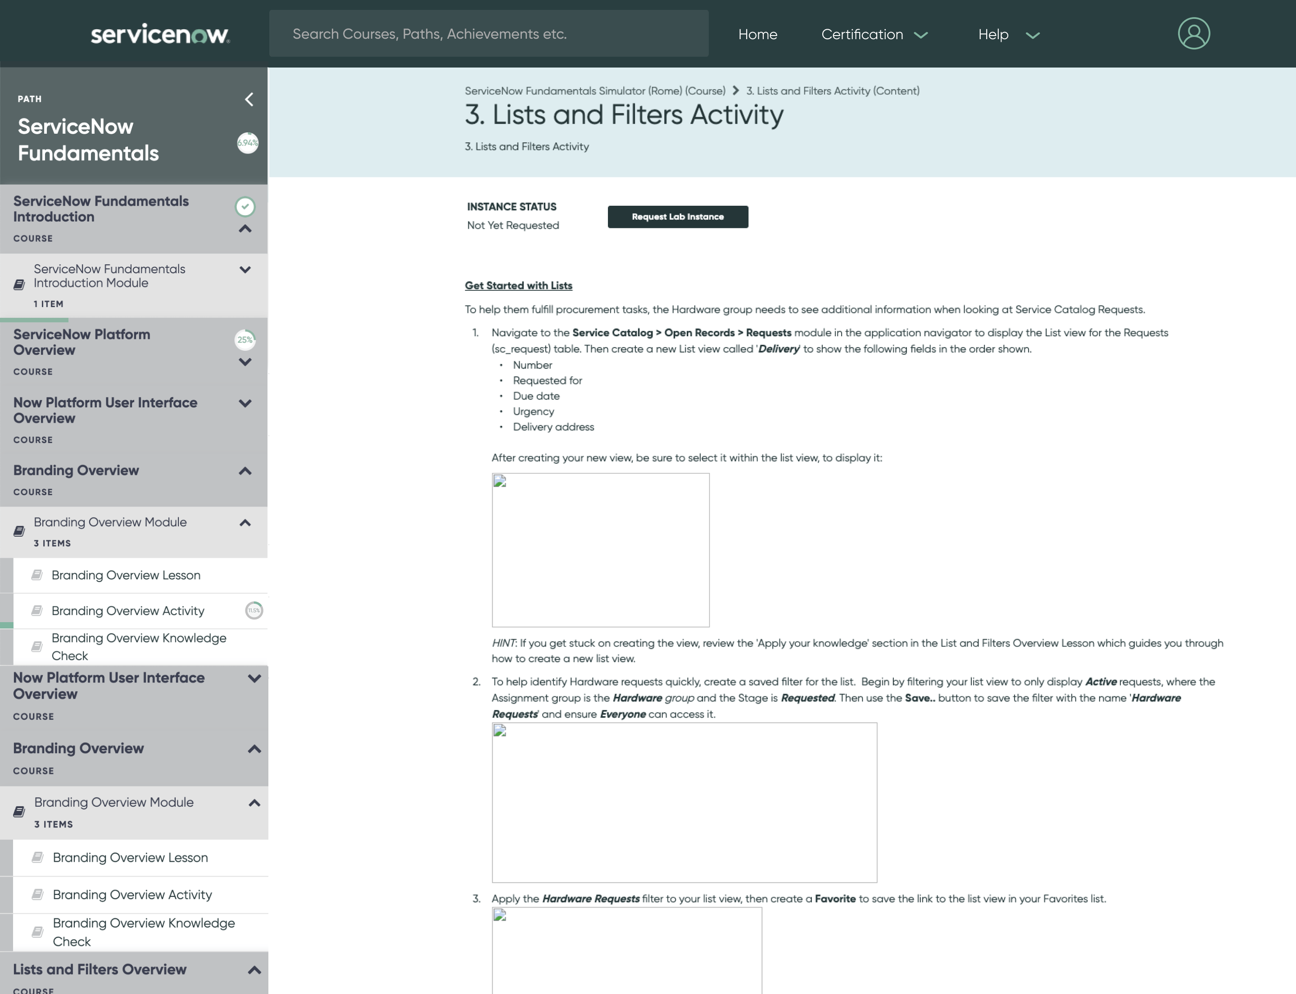This screenshot has height=994, width=1296.
Task: Click the 6.94% path progress circle
Action: pos(247,143)
